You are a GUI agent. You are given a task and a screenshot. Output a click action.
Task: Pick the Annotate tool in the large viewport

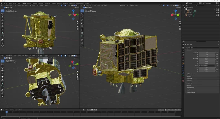[x=82, y=30]
